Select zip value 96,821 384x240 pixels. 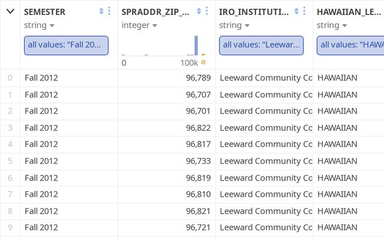(198, 211)
